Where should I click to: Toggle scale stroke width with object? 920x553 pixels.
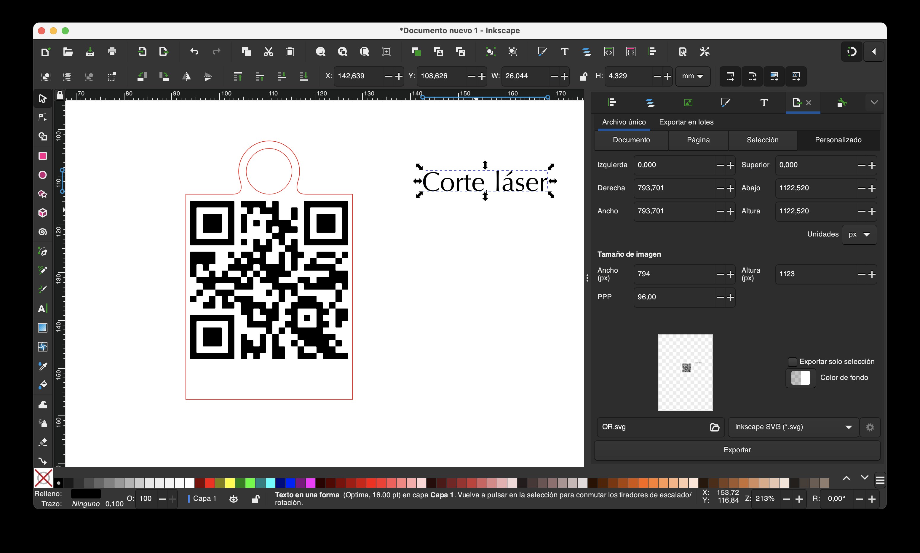(x=730, y=76)
